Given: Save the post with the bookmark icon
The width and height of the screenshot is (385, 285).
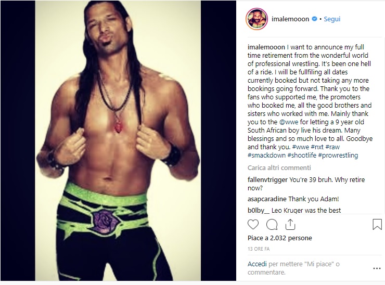Looking at the screenshot, I should [x=377, y=224].
